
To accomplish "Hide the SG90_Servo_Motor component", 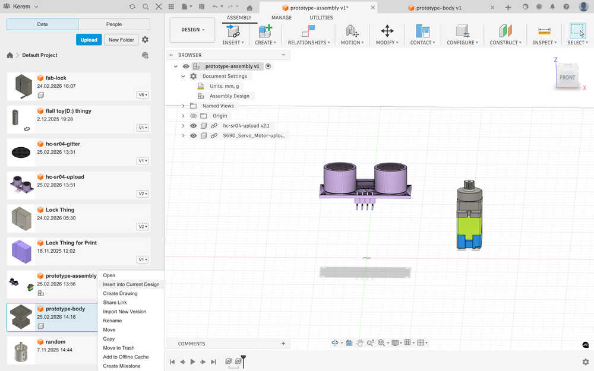I will coord(193,135).
